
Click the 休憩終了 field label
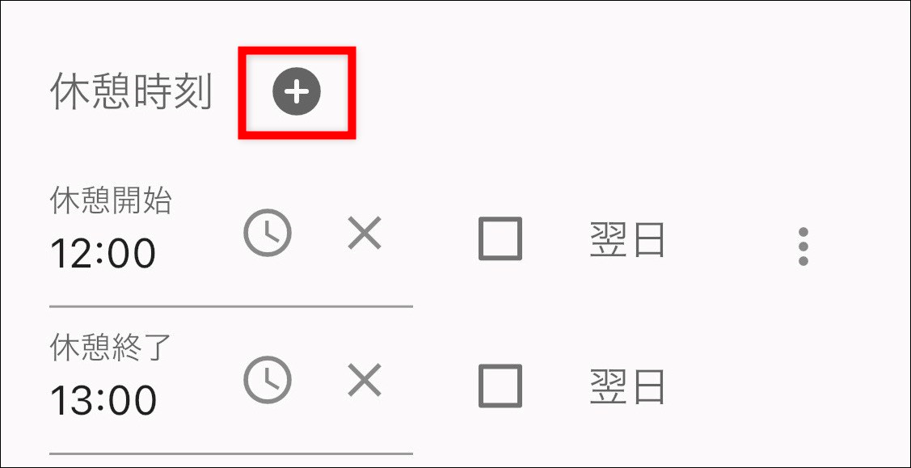coord(111,348)
